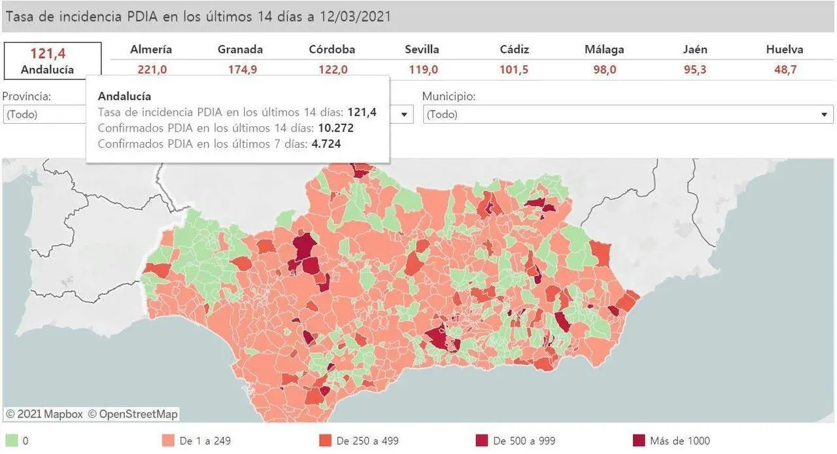Click the tooltip 14-day confirmed value 10.272

click(x=335, y=128)
